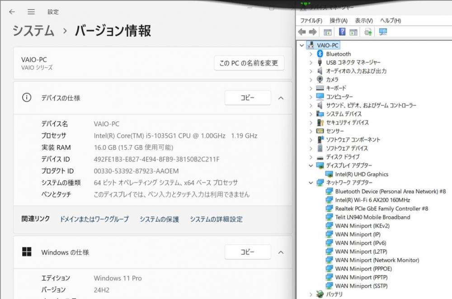Screen dimensions: 452x299
Task: Copy Windows specifications with コピー button
Action: pos(248,252)
